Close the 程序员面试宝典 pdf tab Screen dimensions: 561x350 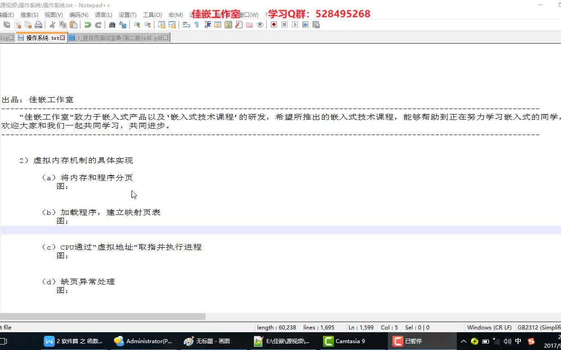[x=166, y=38]
